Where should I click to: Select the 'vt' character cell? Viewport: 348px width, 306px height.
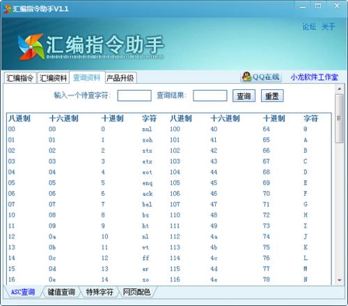pyautogui.click(x=145, y=247)
